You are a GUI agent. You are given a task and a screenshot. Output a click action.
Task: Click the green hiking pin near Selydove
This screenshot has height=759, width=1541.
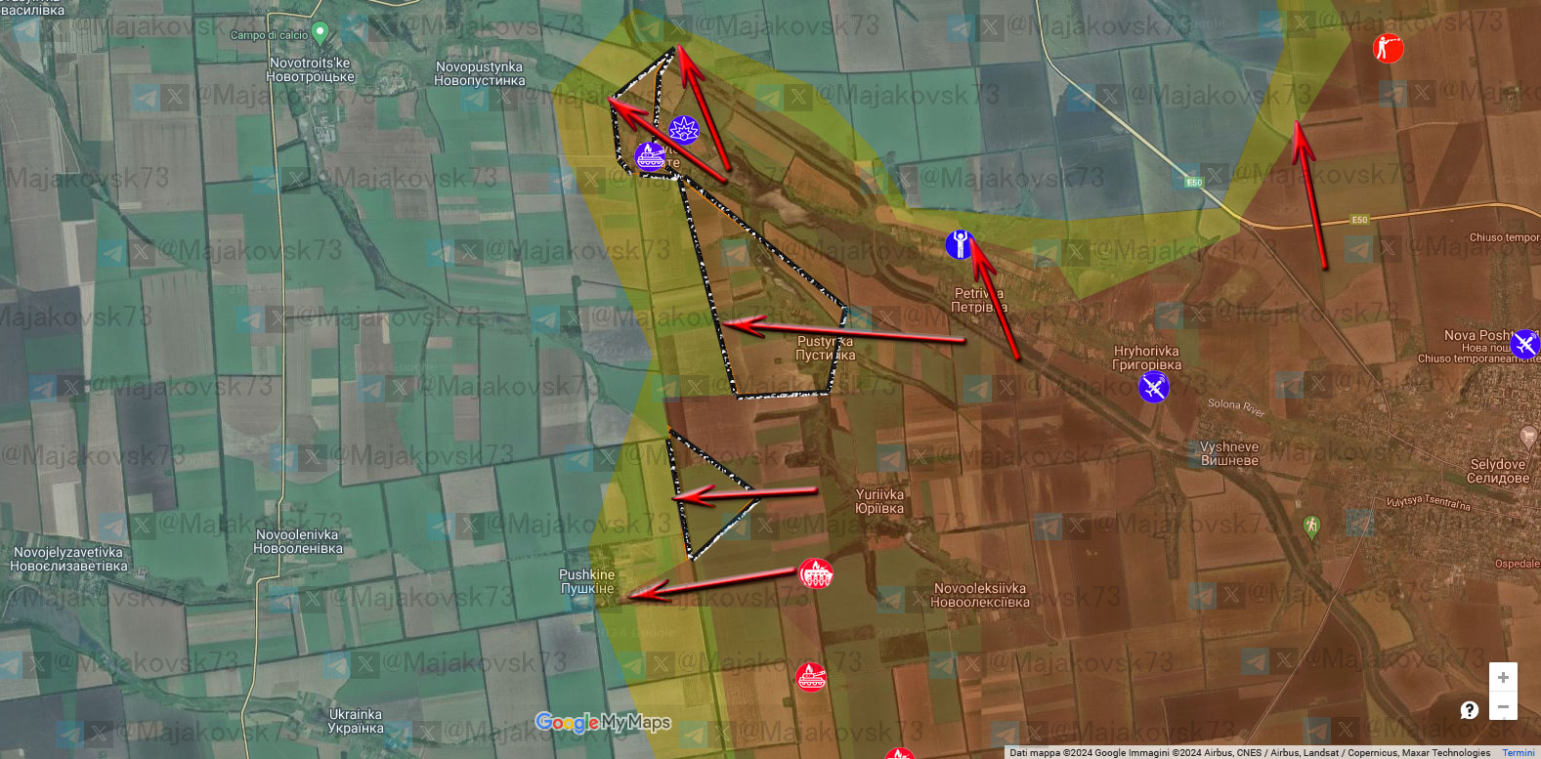[x=1311, y=528]
